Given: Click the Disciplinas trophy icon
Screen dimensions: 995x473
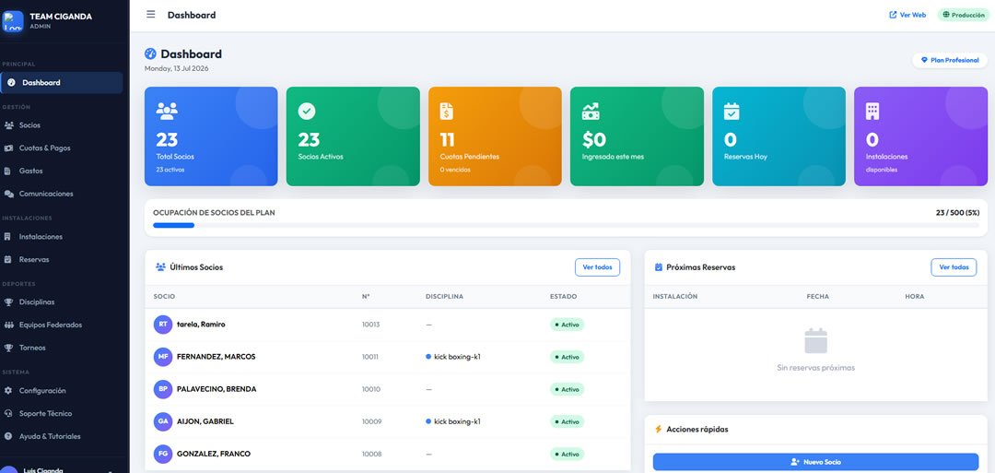Looking at the screenshot, I should point(9,302).
